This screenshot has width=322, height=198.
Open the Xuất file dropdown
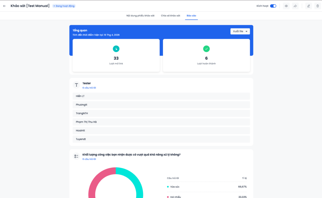click(240, 31)
